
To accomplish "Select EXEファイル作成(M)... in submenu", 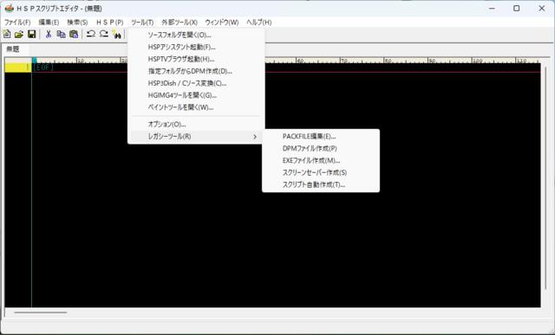I will tap(321, 160).
